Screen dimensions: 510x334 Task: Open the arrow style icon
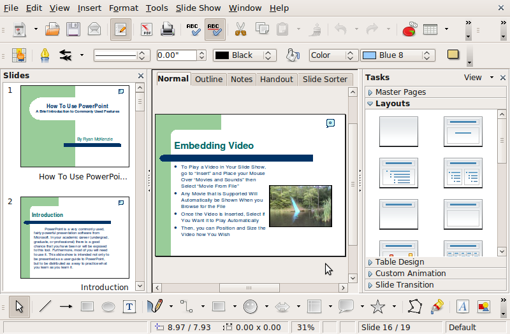(x=66, y=55)
